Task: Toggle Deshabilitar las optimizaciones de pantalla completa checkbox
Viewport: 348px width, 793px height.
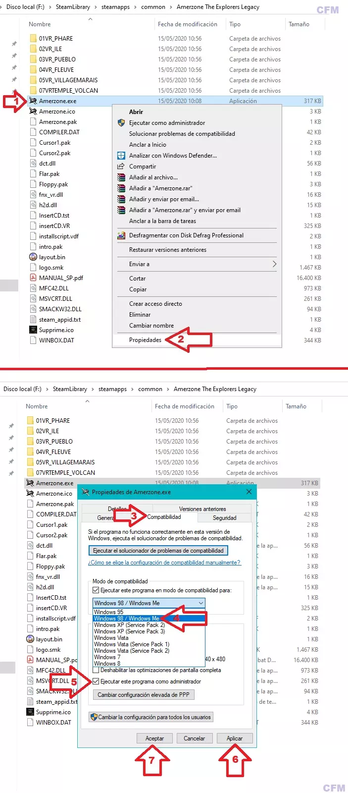Action: 96,670
